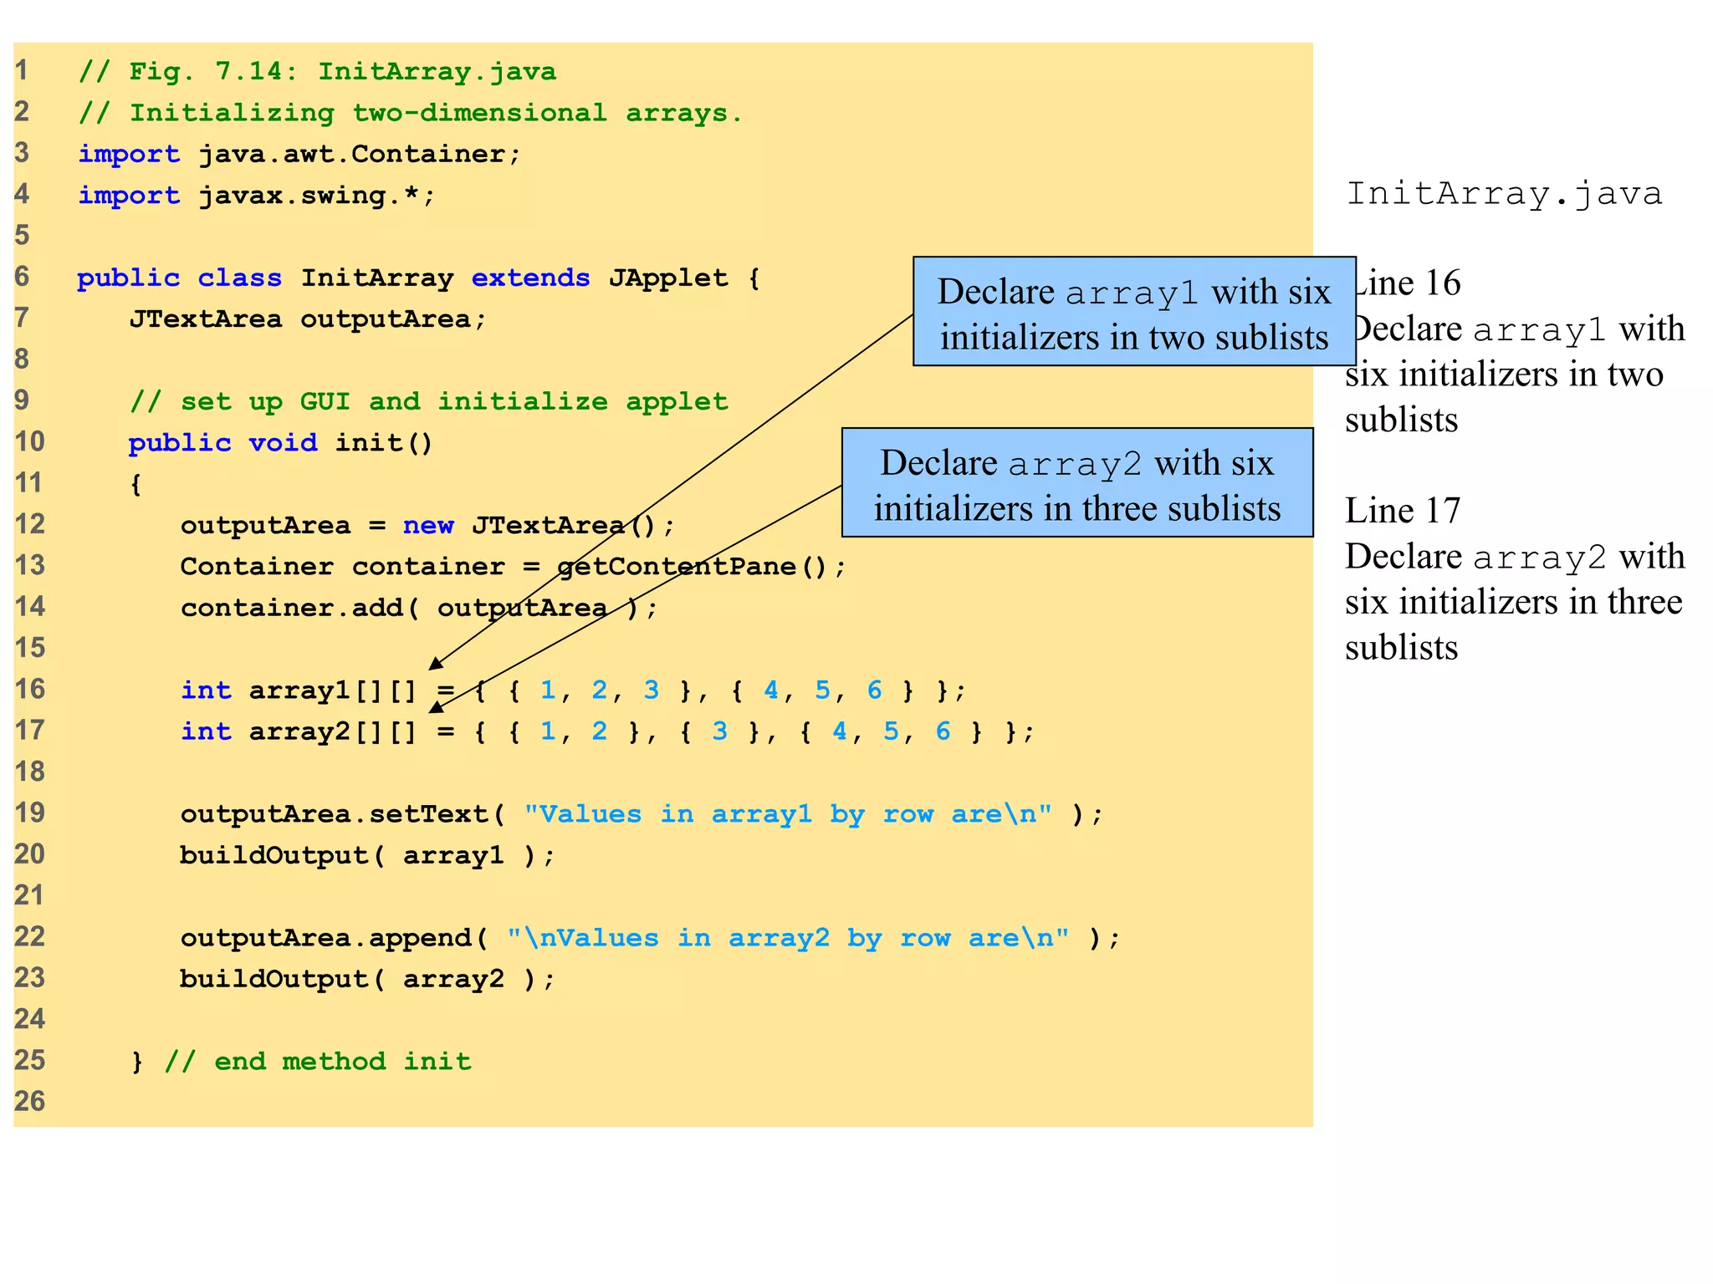Click the "int array2[][]" declaration on line 17
Viewport: 1713px width, 1284px height.
tap(608, 731)
